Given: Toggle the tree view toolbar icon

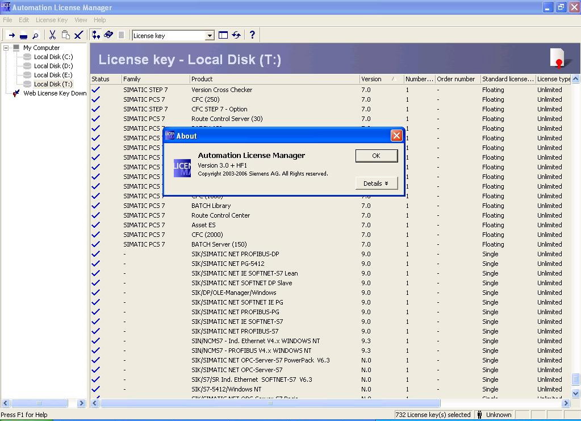Looking at the screenshot, I should point(96,35).
